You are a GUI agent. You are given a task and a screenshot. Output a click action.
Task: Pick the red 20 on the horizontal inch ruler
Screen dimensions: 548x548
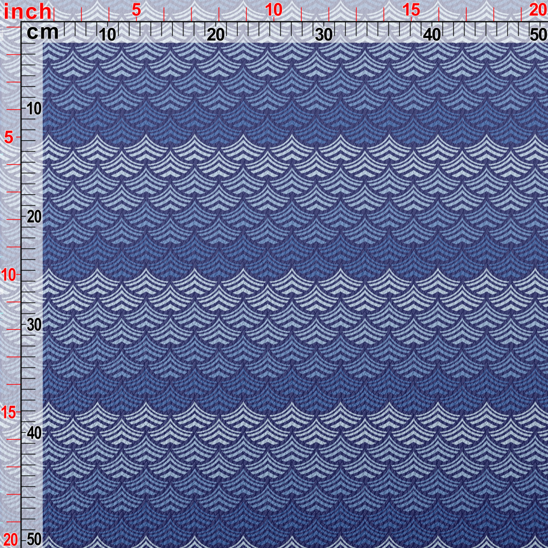(537, 10)
